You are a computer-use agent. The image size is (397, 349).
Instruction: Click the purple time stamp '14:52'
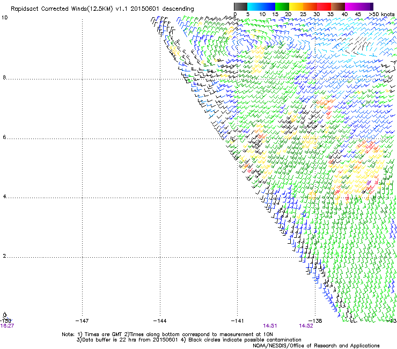pyautogui.click(x=306, y=326)
